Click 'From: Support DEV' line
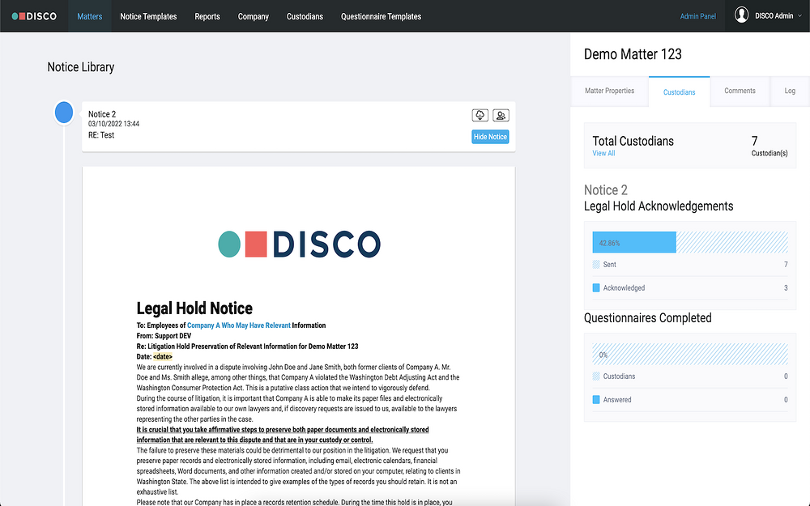This screenshot has height=506, width=810. click(x=164, y=336)
